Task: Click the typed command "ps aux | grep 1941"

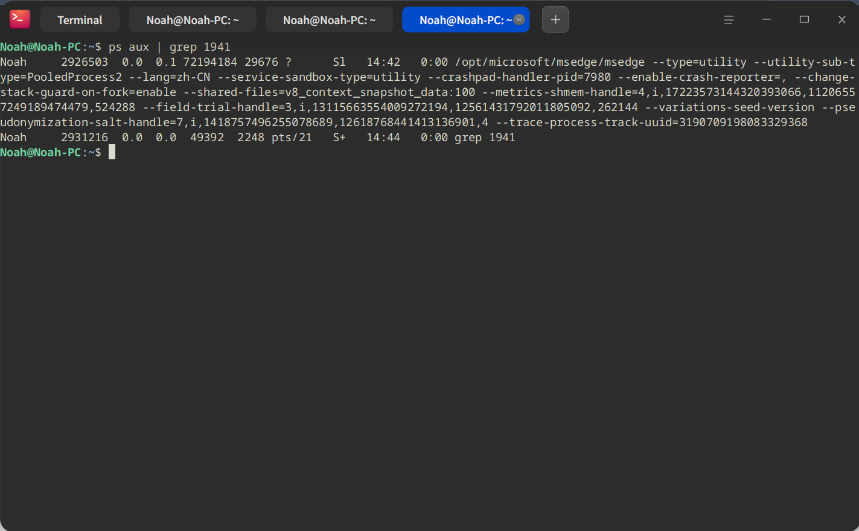Action: [x=170, y=47]
